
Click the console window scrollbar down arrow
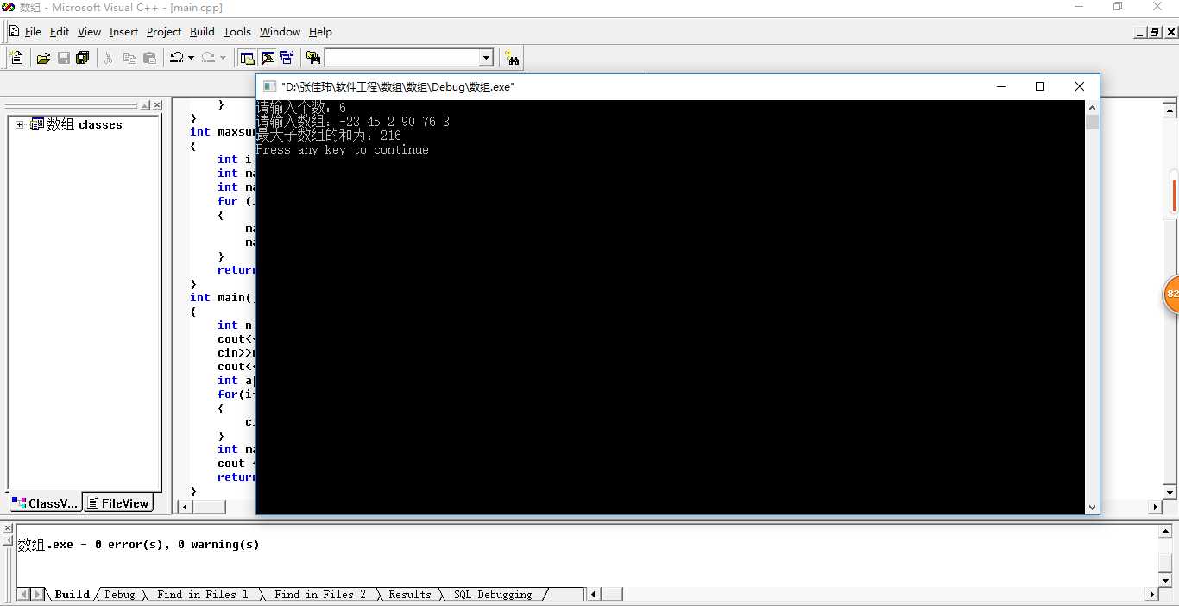pos(1092,507)
